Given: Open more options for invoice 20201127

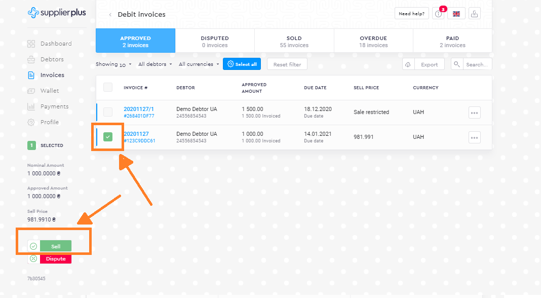Looking at the screenshot, I should (x=474, y=137).
